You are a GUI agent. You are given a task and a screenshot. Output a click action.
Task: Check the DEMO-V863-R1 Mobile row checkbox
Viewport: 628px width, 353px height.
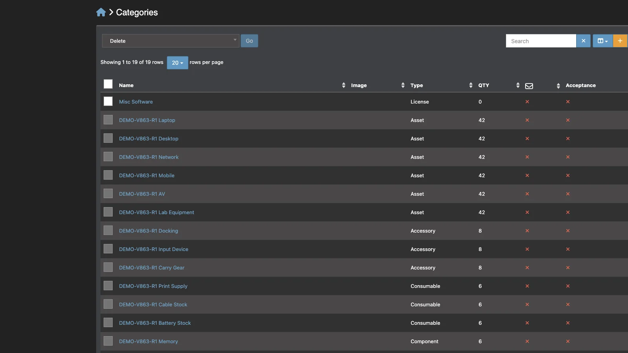tap(108, 175)
